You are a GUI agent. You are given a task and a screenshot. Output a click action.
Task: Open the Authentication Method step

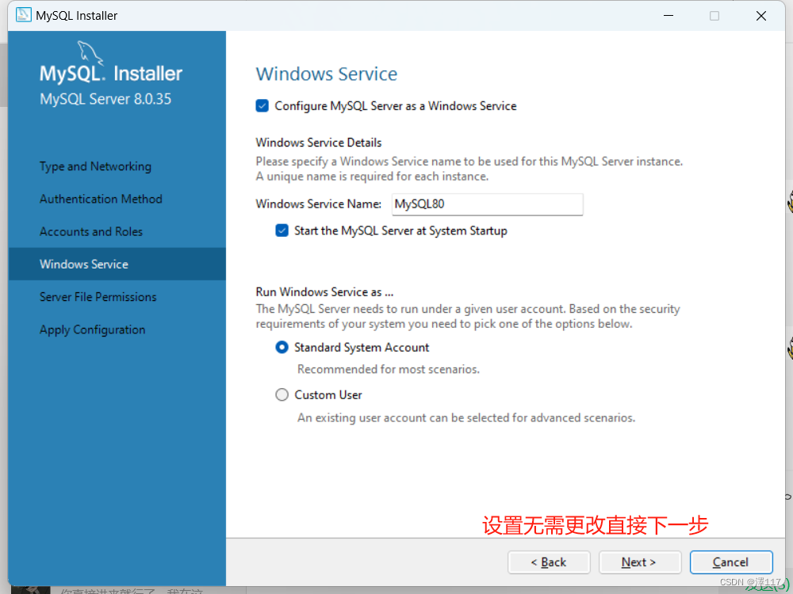coord(102,199)
